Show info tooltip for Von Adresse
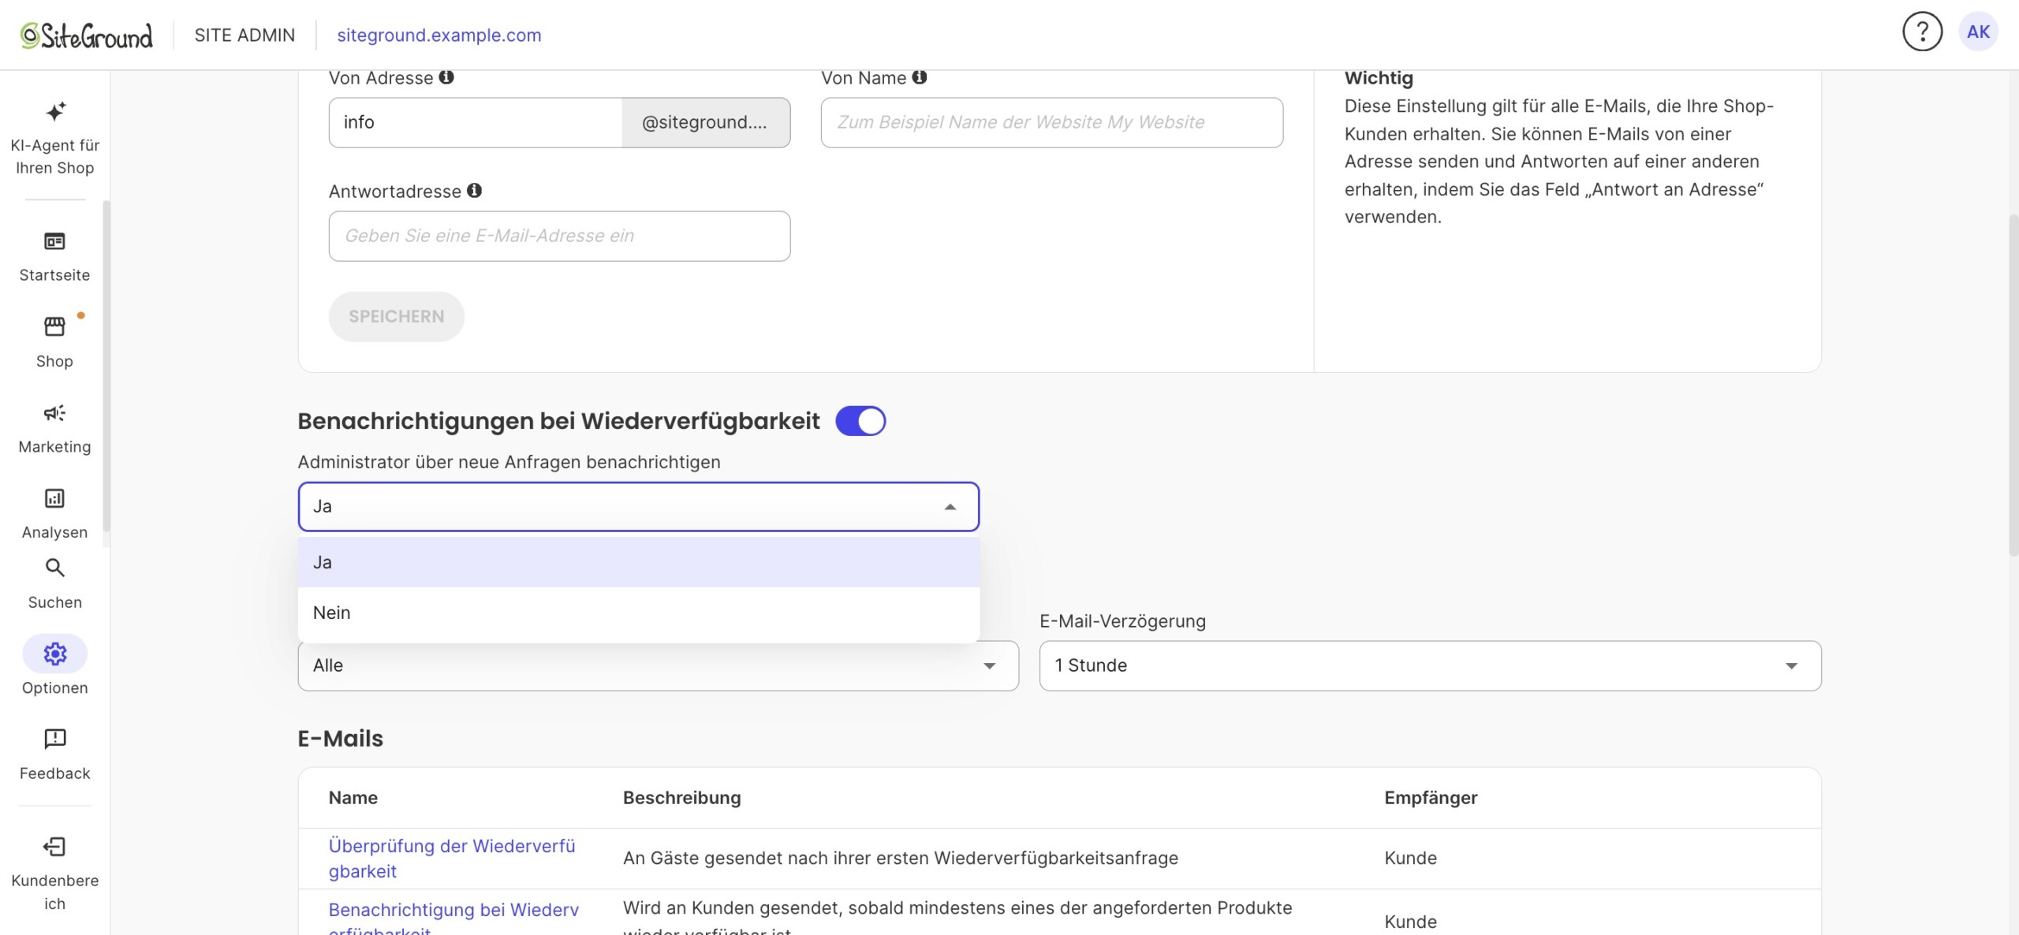 (446, 77)
